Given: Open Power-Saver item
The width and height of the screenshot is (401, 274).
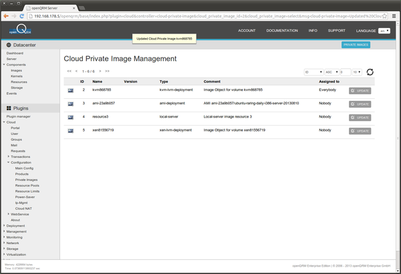Looking at the screenshot, I should coord(25,197).
